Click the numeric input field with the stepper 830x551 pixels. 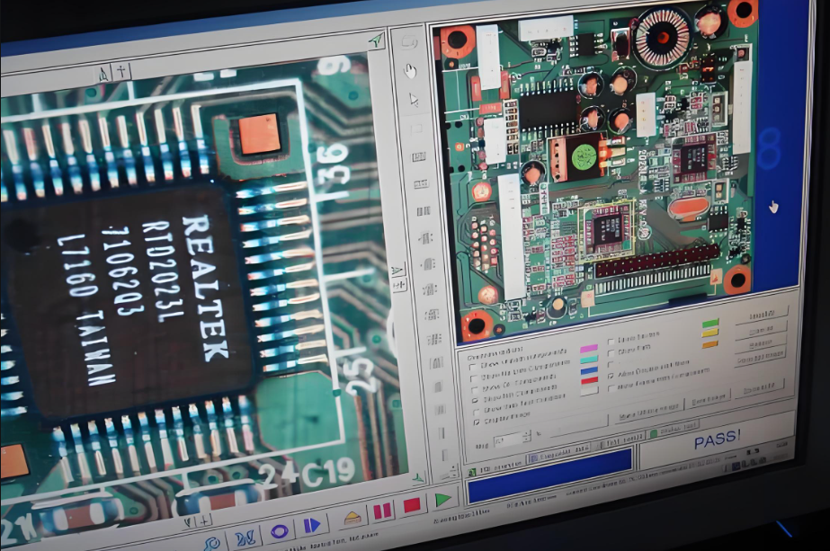pyautogui.click(x=508, y=440)
